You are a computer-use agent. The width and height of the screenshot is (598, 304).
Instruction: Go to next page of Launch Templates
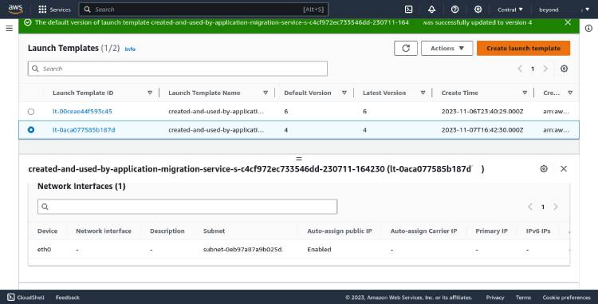(x=545, y=69)
